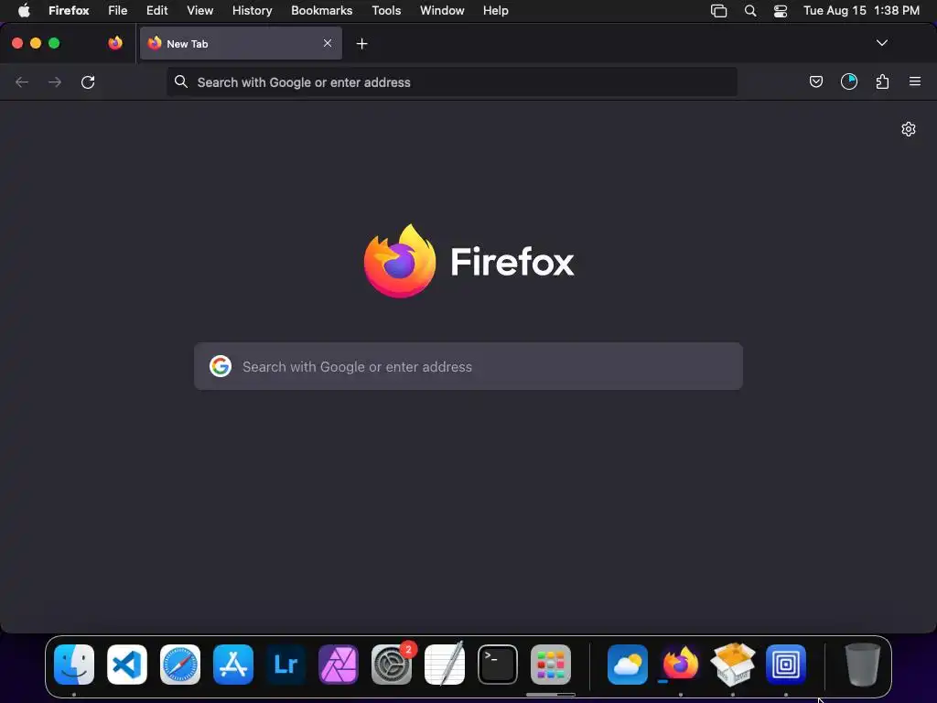This screenshot has width=937, height=703.
Task: Launch Safari from the dock
Action: point(180,665)
